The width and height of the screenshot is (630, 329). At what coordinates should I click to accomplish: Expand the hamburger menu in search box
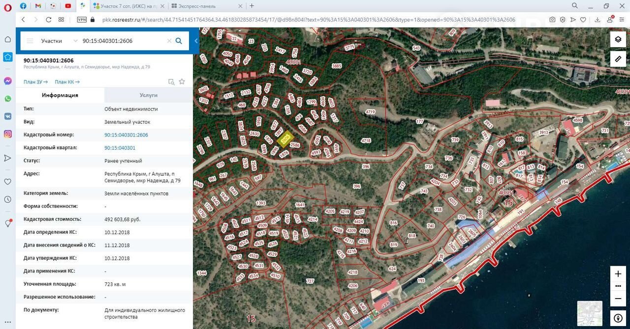pyautogui.click(x=30, y=41)
